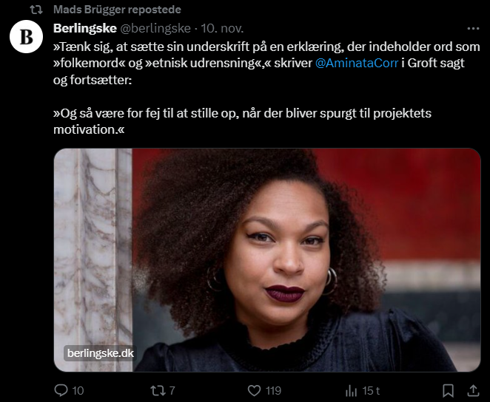490x402 pixels.
Task: Like the tweet with the heart icon
Action: pos(255,389)
